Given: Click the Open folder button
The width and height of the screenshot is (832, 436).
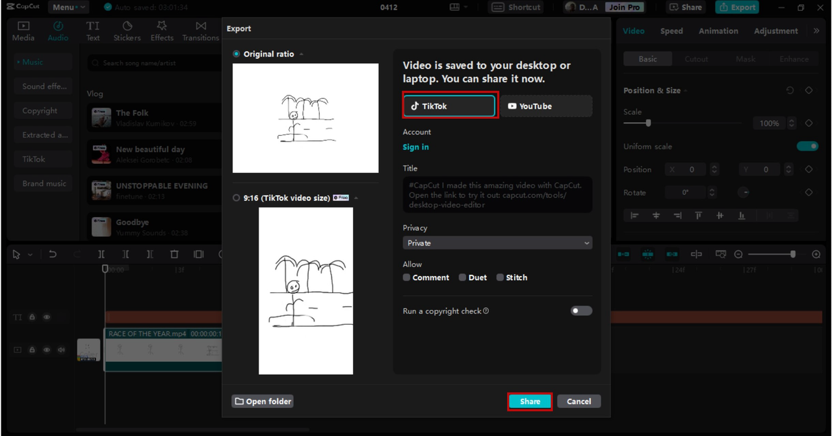Looking at the screenshot, I should tap(263, 402).
